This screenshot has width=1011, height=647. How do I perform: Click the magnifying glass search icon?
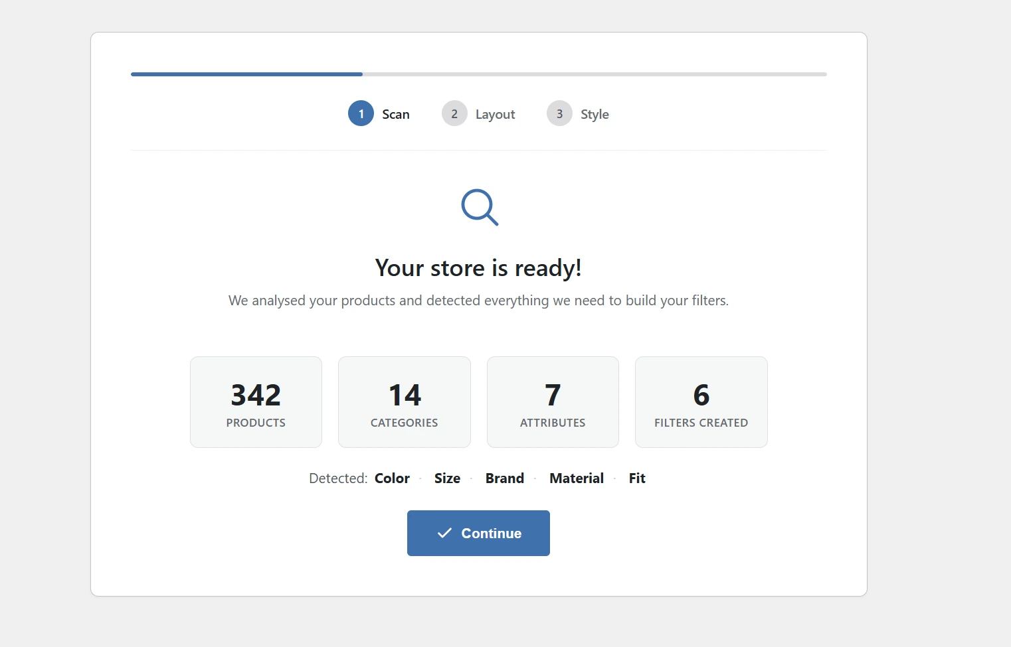coord(480,208)
